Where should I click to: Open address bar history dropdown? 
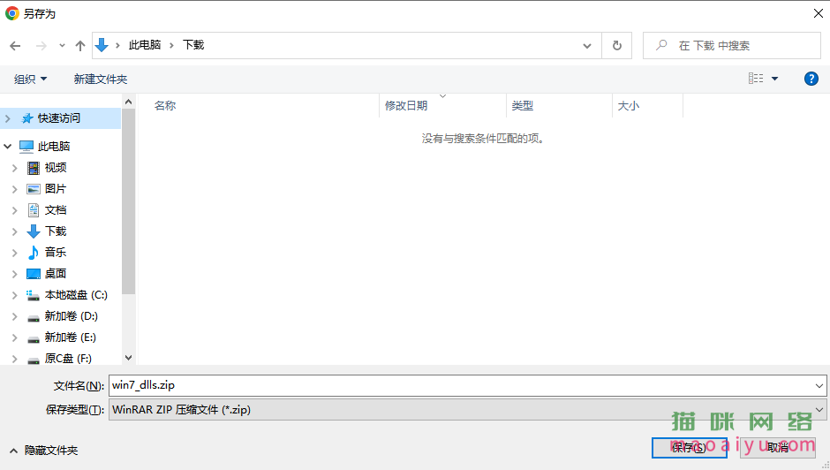(587, 46)
